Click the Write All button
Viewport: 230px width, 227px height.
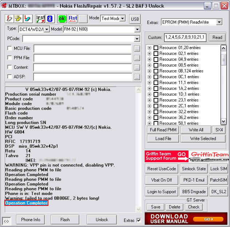coord(196,130)
